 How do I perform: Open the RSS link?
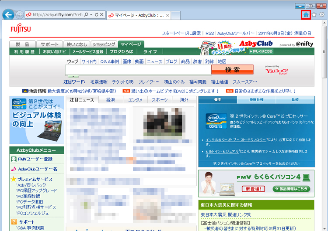click(x=209, y=34)
